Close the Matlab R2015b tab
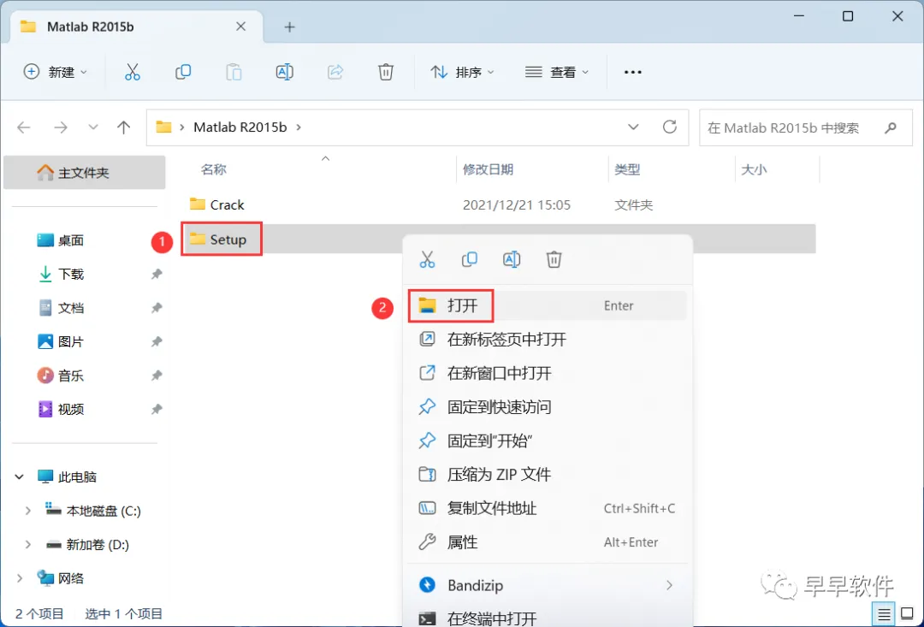This screenshot has height=627, width=924. 240,27
